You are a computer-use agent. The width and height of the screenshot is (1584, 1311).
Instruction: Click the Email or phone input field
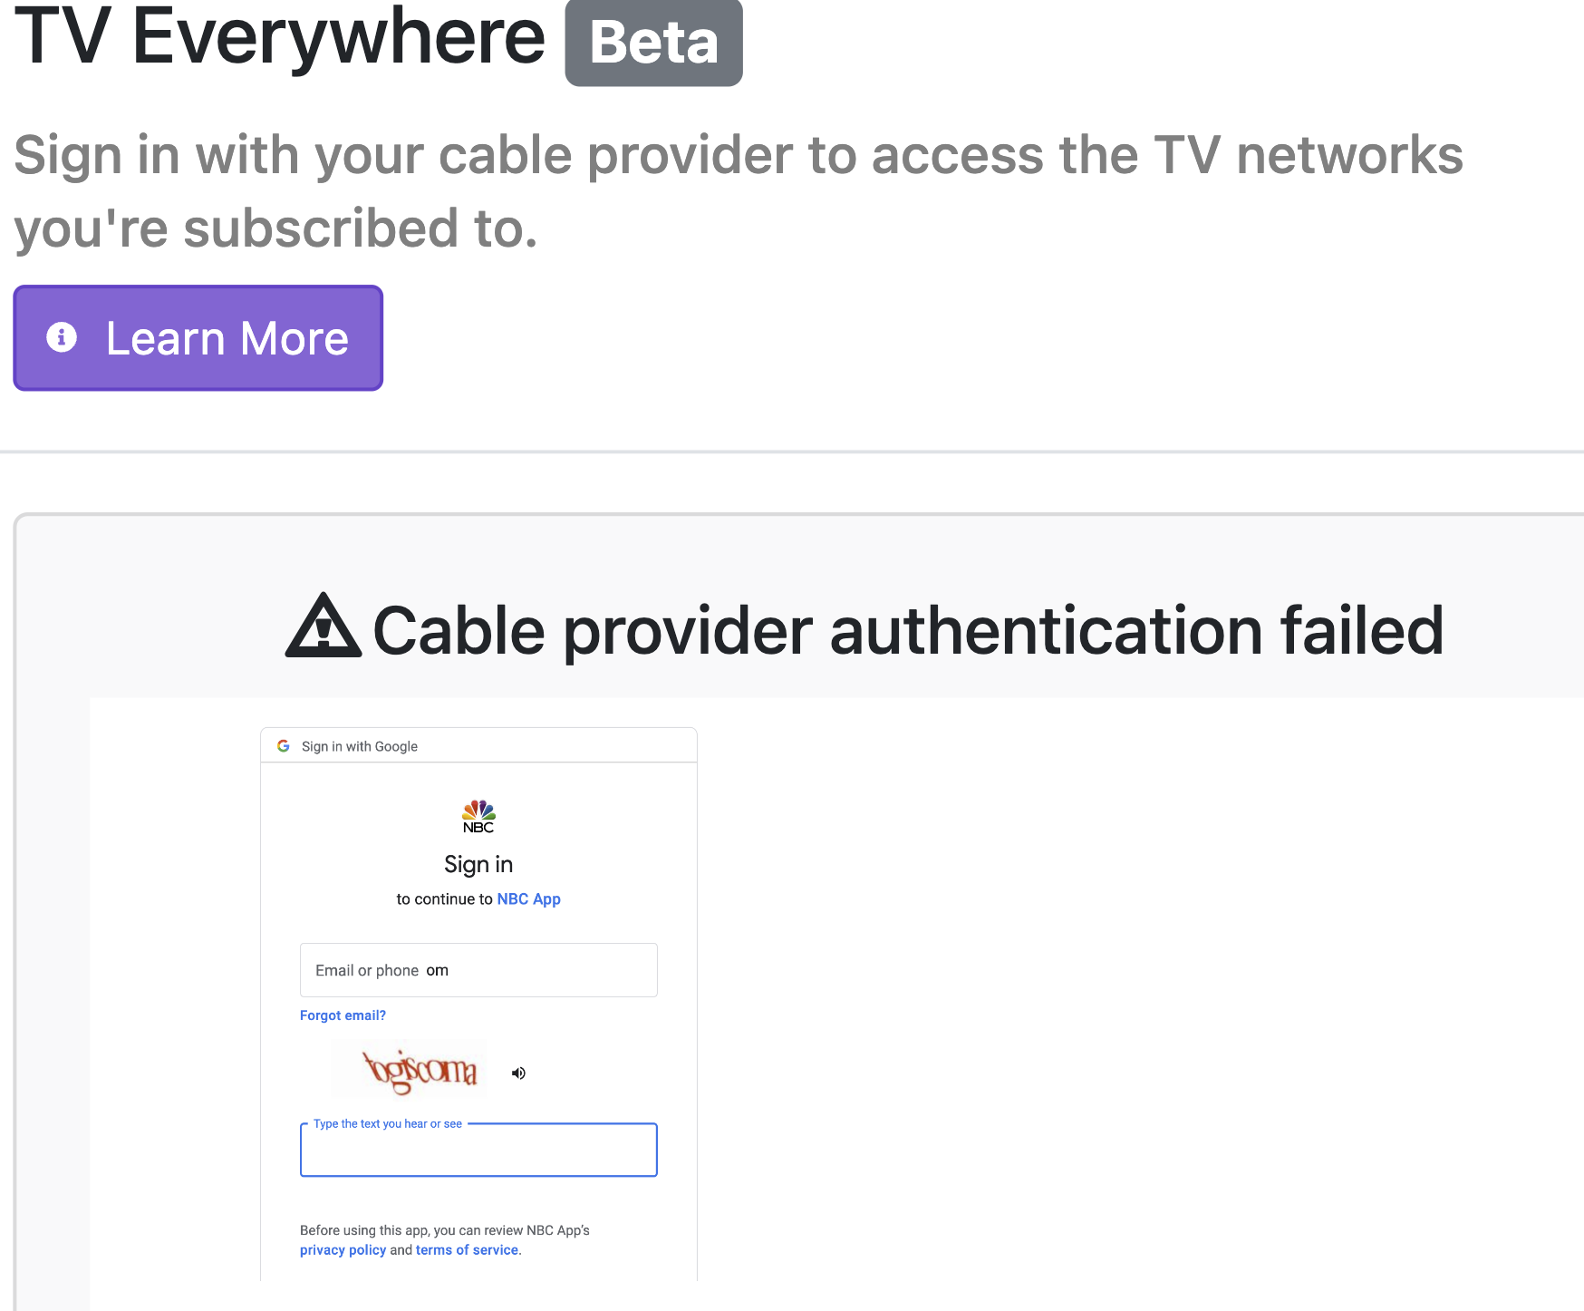478,969
